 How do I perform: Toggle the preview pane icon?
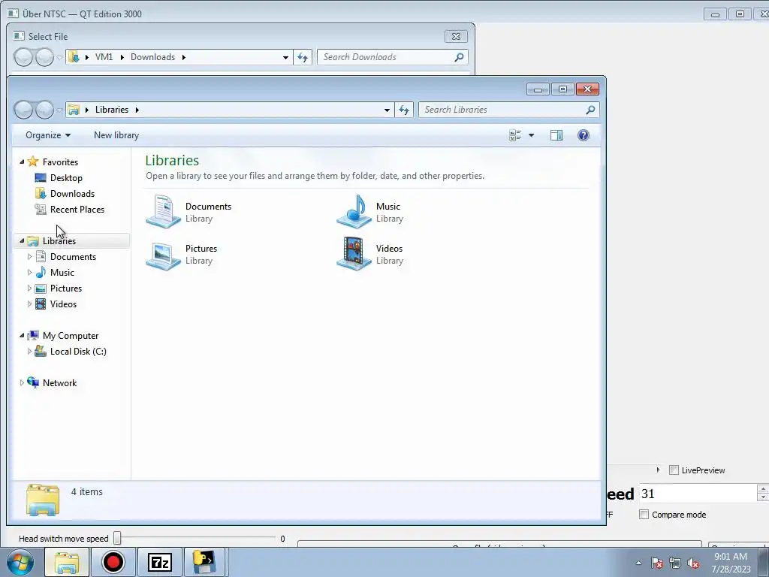pyautogui.click(x=556, y=135)
